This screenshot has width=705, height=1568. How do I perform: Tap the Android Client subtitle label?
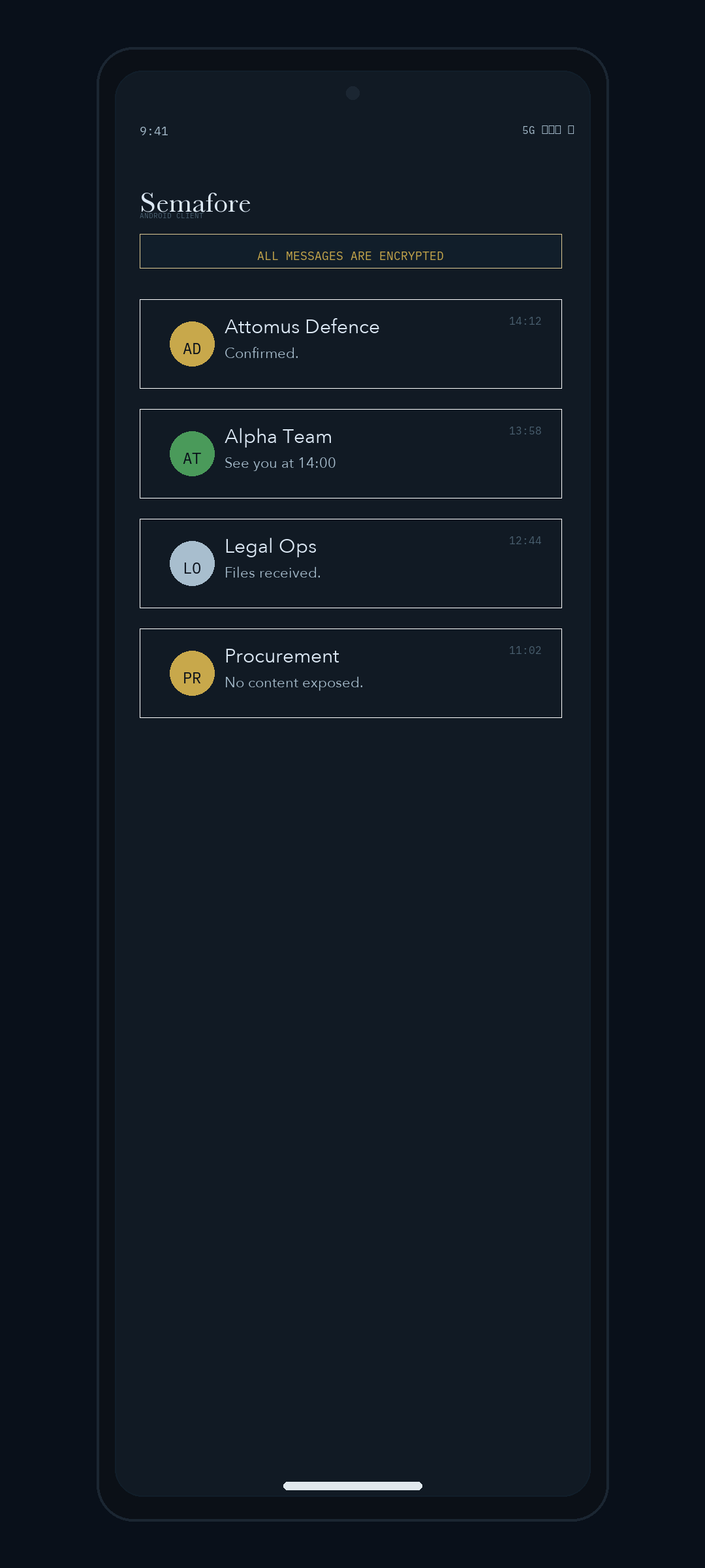[x=172, y=216]
